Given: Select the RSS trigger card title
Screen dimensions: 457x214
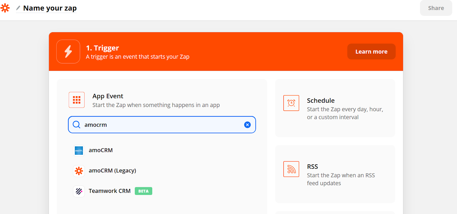Looking at the screenshot, I should pyautogui.click(x=312, y=167).
